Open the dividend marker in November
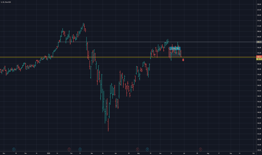The image size is (262, 155). point(14,149)
